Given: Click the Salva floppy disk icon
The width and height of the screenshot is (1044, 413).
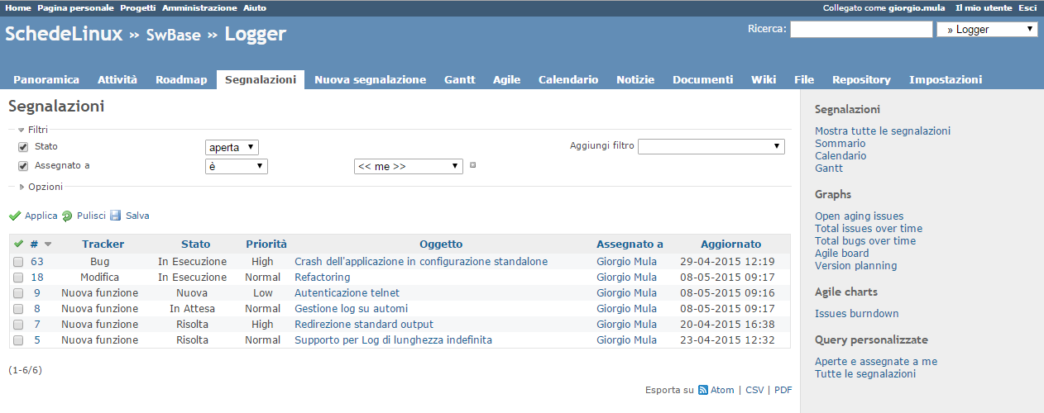Looking at the screenshot, I should tap(116, 216).
